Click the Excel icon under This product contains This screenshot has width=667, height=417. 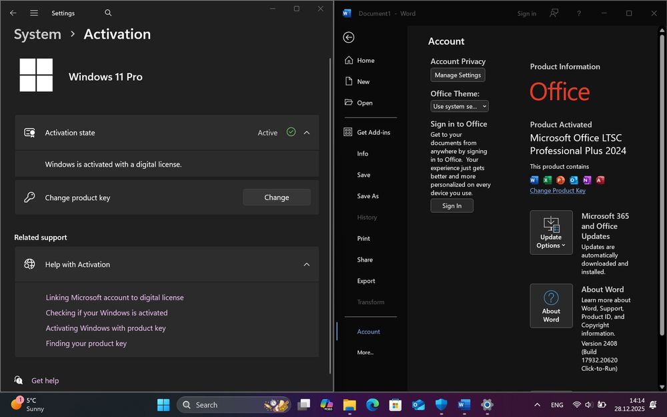(548, 179)
